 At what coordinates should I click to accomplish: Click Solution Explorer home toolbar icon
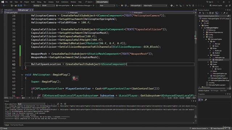200,13
